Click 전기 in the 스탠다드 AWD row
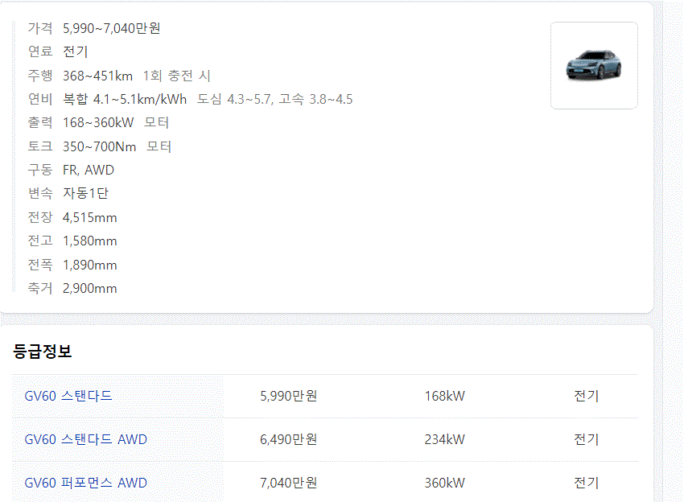This screenshot has height=502, width=684. point(587,439)
